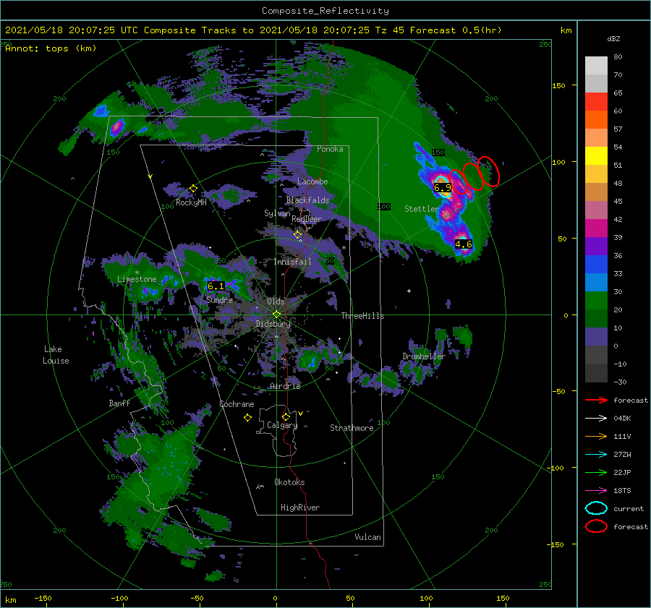
Task: Click the orange 111V arrow in legend
Action: (x=596, y=436)
